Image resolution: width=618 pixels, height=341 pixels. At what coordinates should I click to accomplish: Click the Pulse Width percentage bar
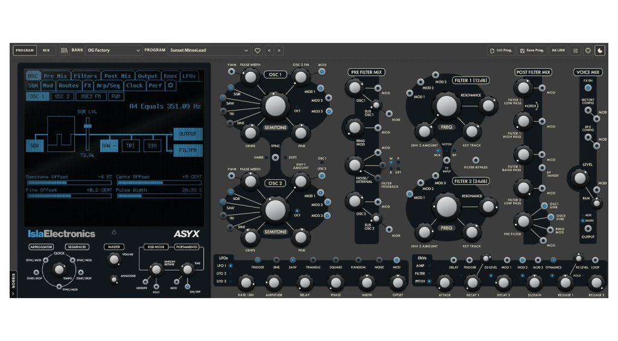[x=159, y=196]
